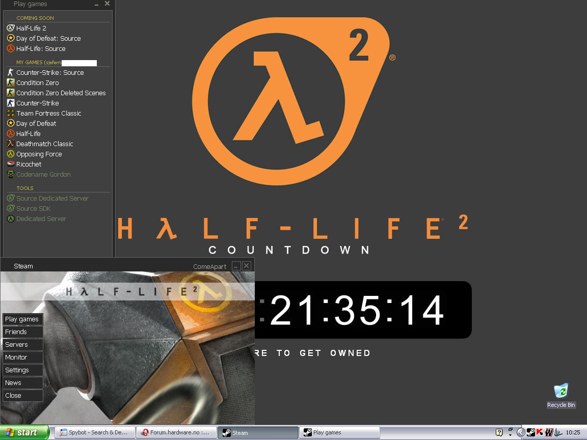Viewport: 587px width, 440px height.
Task: Select the Half-Life 2 entry text
Action: [x=31, y=28]
